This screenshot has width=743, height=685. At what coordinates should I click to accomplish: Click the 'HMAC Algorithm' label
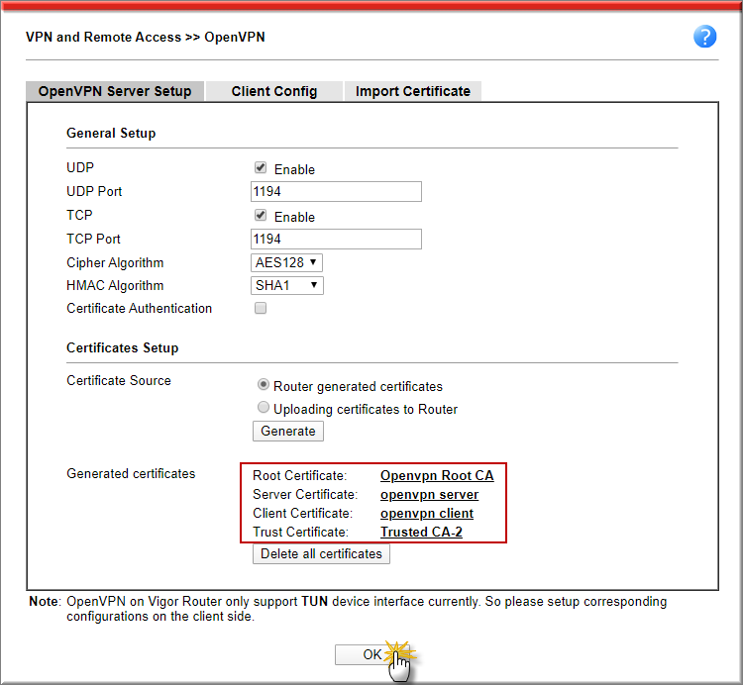pyautogui.click(x=115, y=285)
